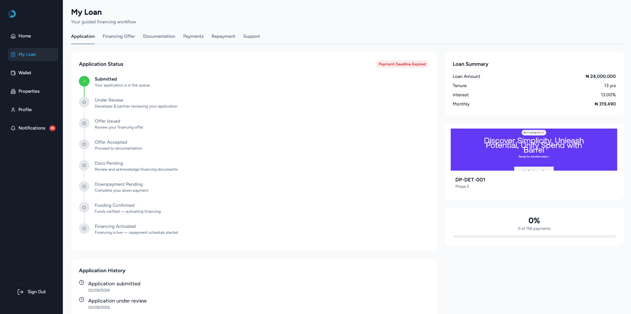Click the Docs Pending step circle
This screenshot has width=631, height=314.
click(x=84, y=165)
